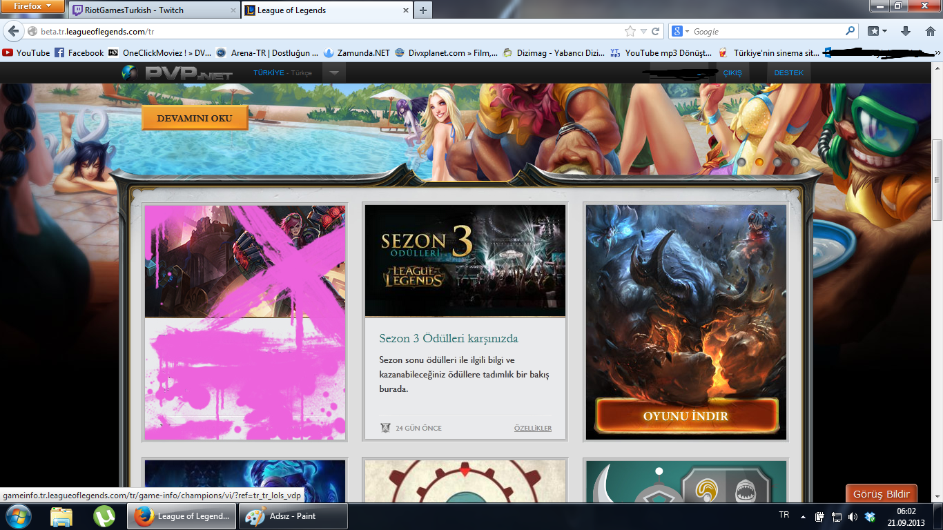Viewport: 943px width, 530px height.
Task: Open the Facebook bookmark
Action: (x=79, y=52)
